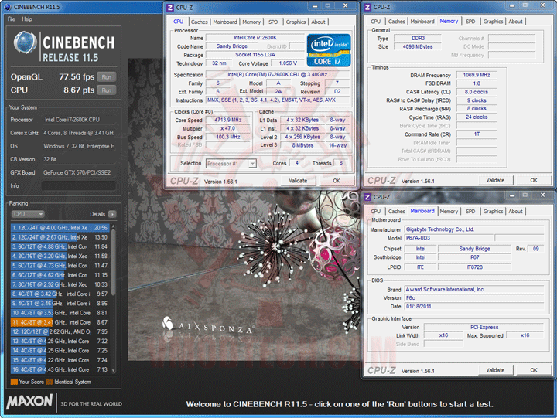557x418 pixels.
Task: Select the SPD tab in the Memory window
Action: coord(470,22)
